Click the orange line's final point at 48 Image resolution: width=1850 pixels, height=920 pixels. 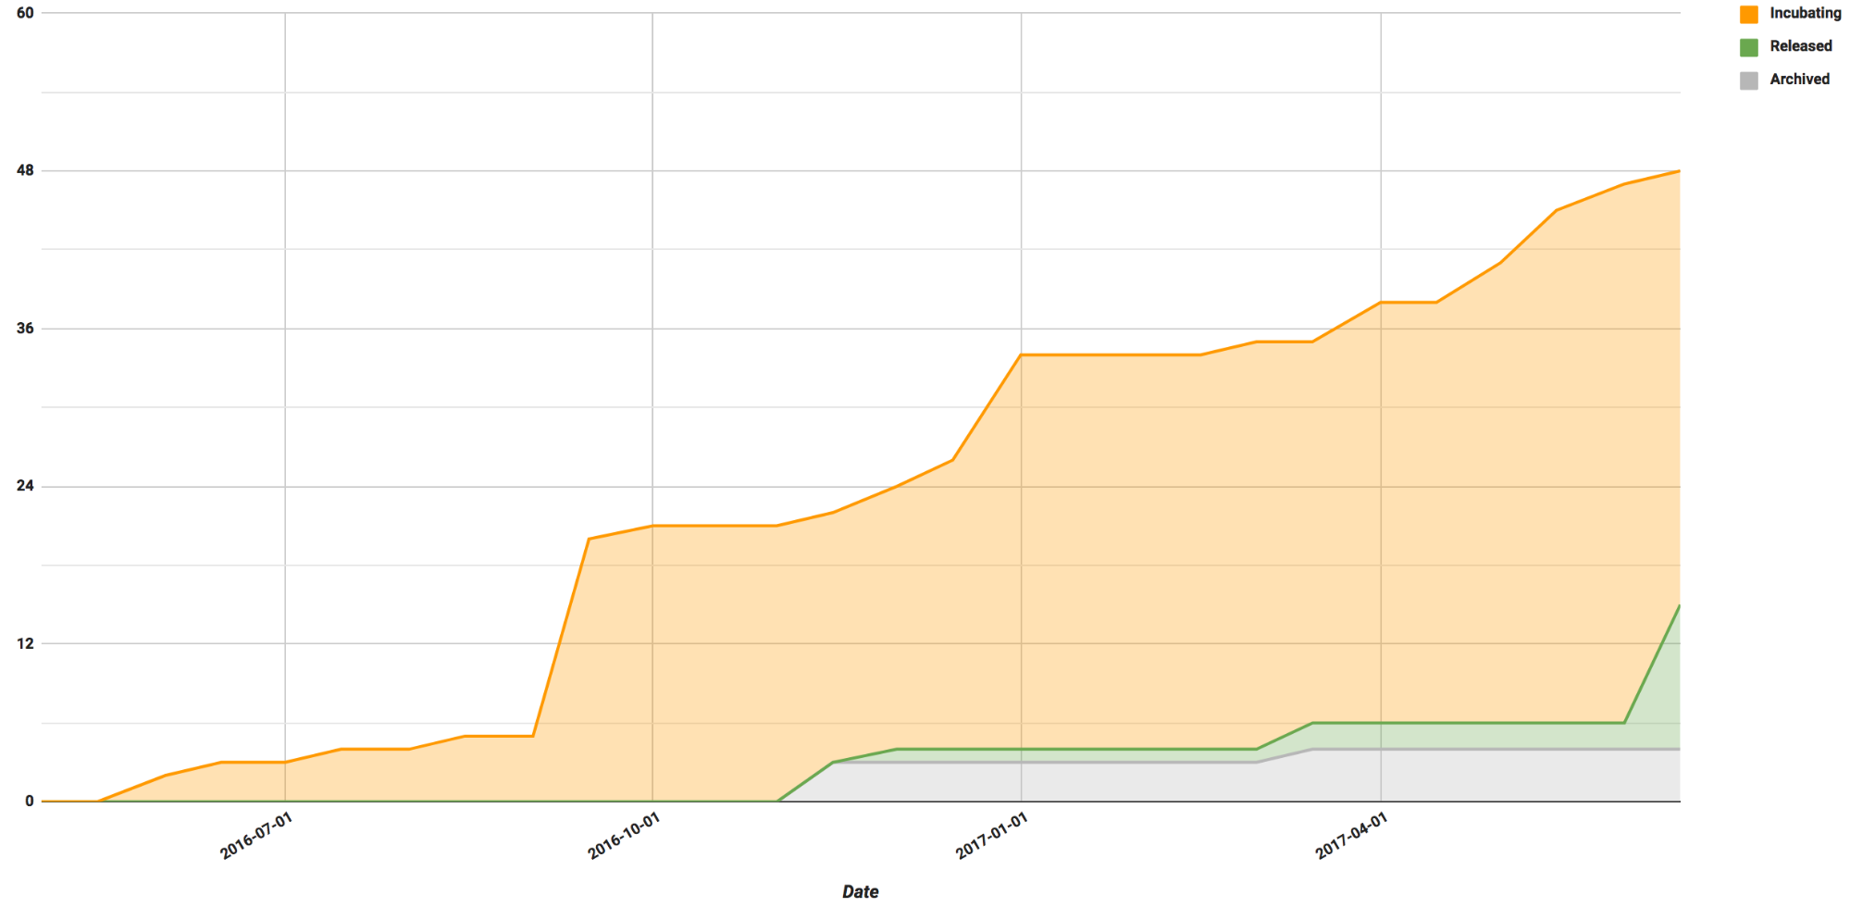pos(1678,171)
